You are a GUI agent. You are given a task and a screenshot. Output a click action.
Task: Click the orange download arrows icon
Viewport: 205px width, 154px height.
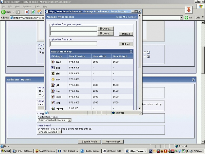189,10
